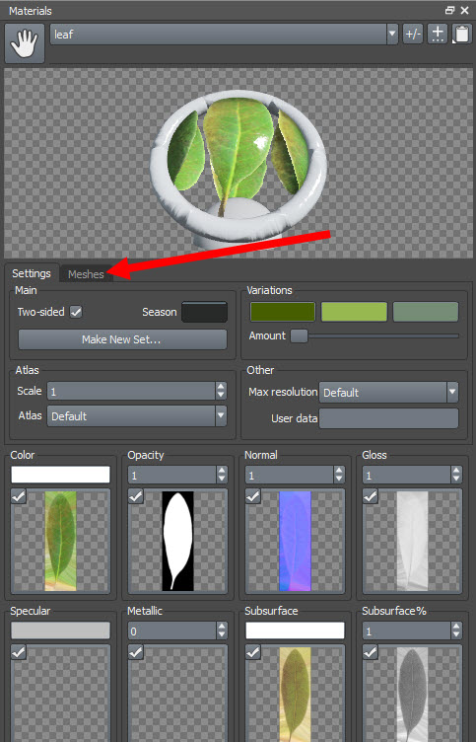Click the variations Amount slider handle
Viewport: 476px width, 742px height.
tap(299, 336)
